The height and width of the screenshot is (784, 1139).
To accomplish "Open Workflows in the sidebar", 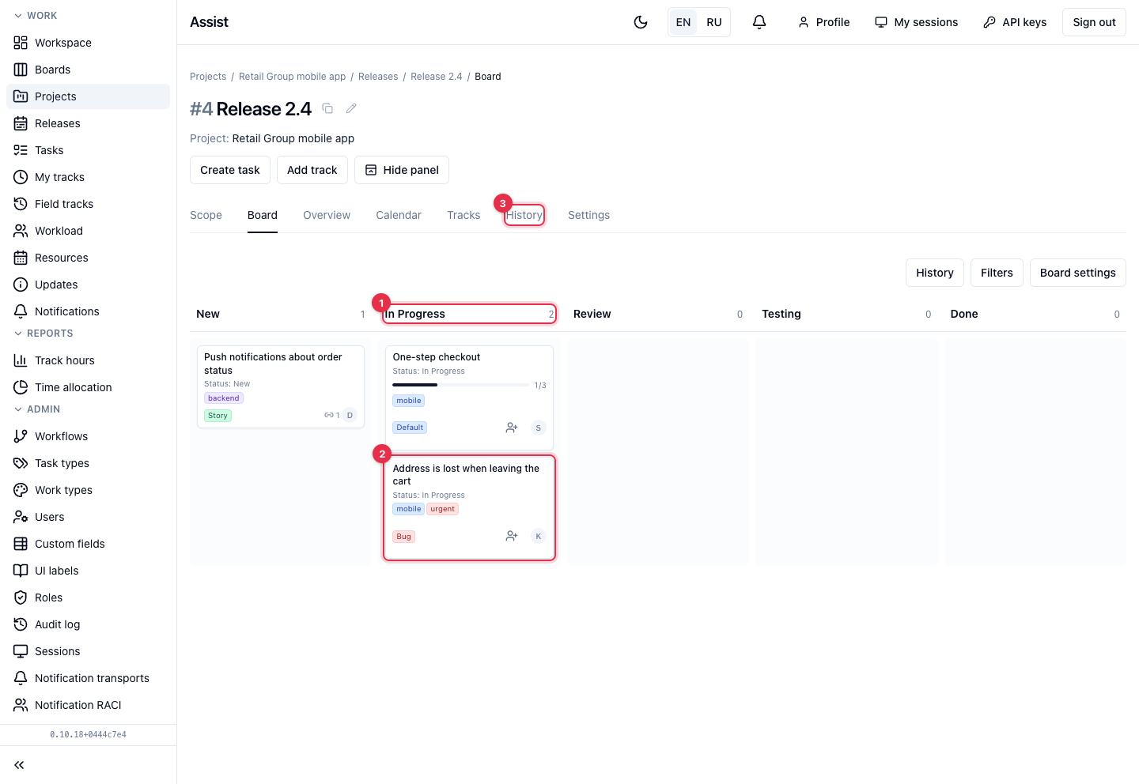I will click(x=88, y=436).
